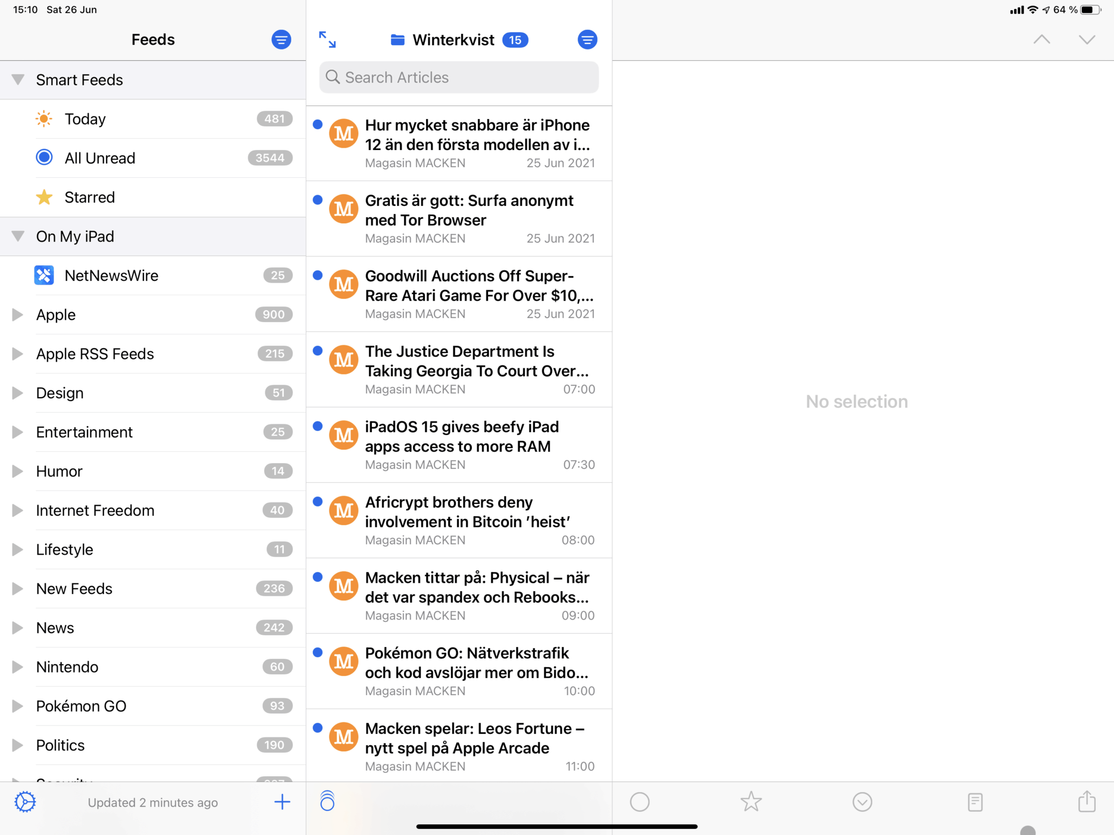Open article Macken tittar på: Physical
Screen dimensions: 1114x835
[459, 596]
